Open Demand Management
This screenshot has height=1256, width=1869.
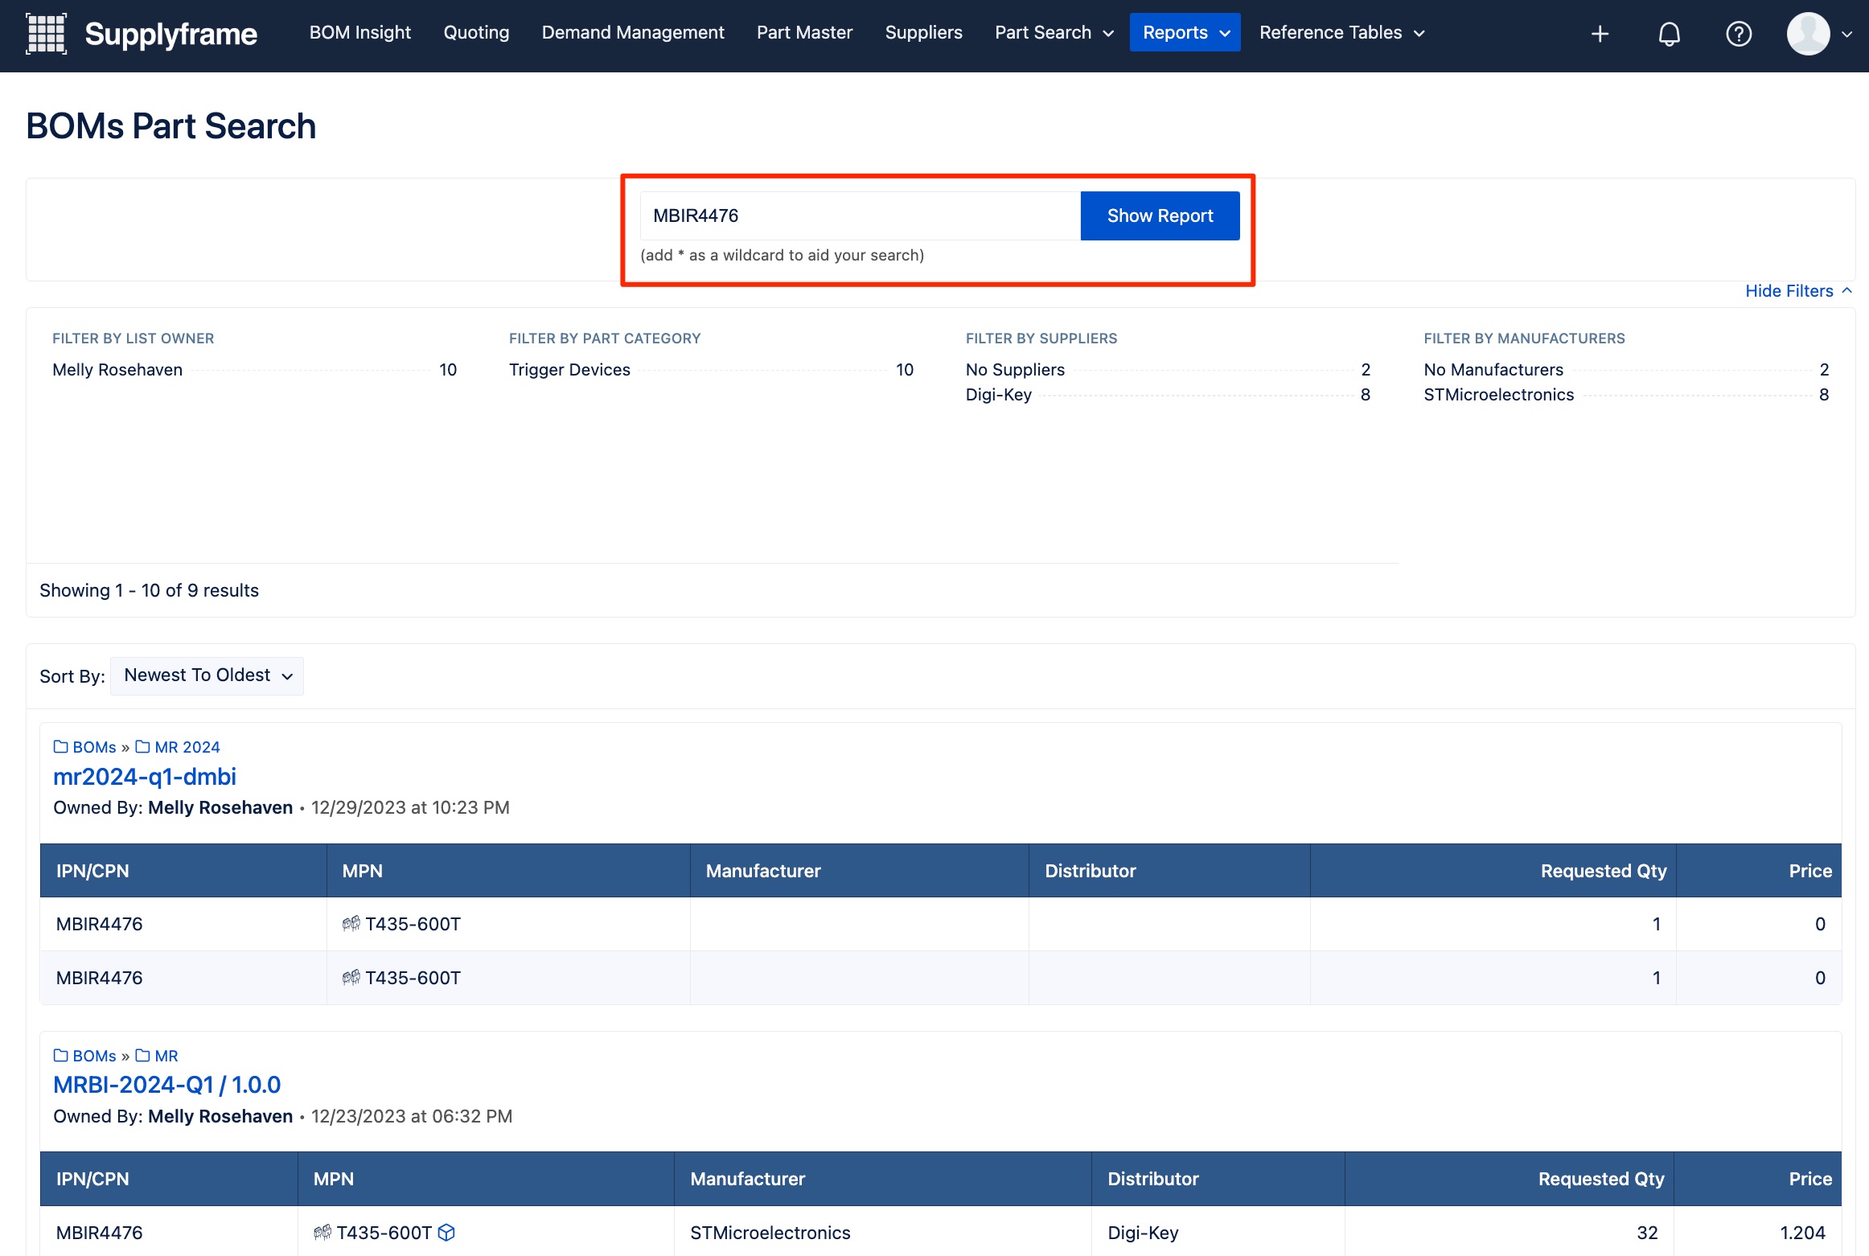pos(633,32)
